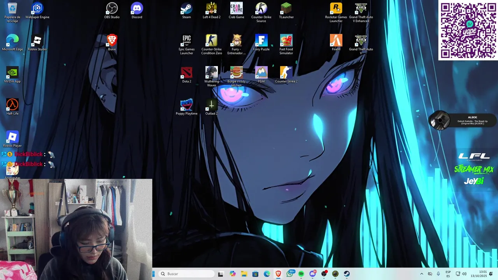The image size is (498, 280).
Task: Click the Epic Games Launcher shortcut
Action: [187, 45]
